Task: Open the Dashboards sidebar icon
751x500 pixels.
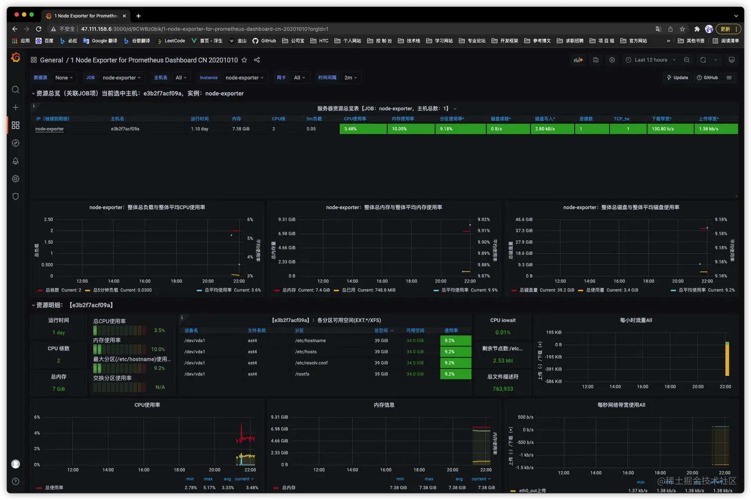Action: 15,125
